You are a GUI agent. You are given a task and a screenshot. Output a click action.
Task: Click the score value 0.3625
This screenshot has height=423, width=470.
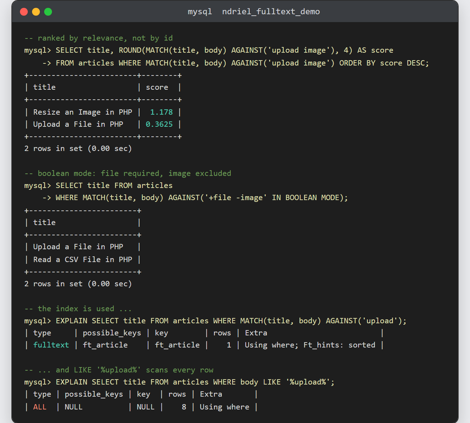point(159,124)
